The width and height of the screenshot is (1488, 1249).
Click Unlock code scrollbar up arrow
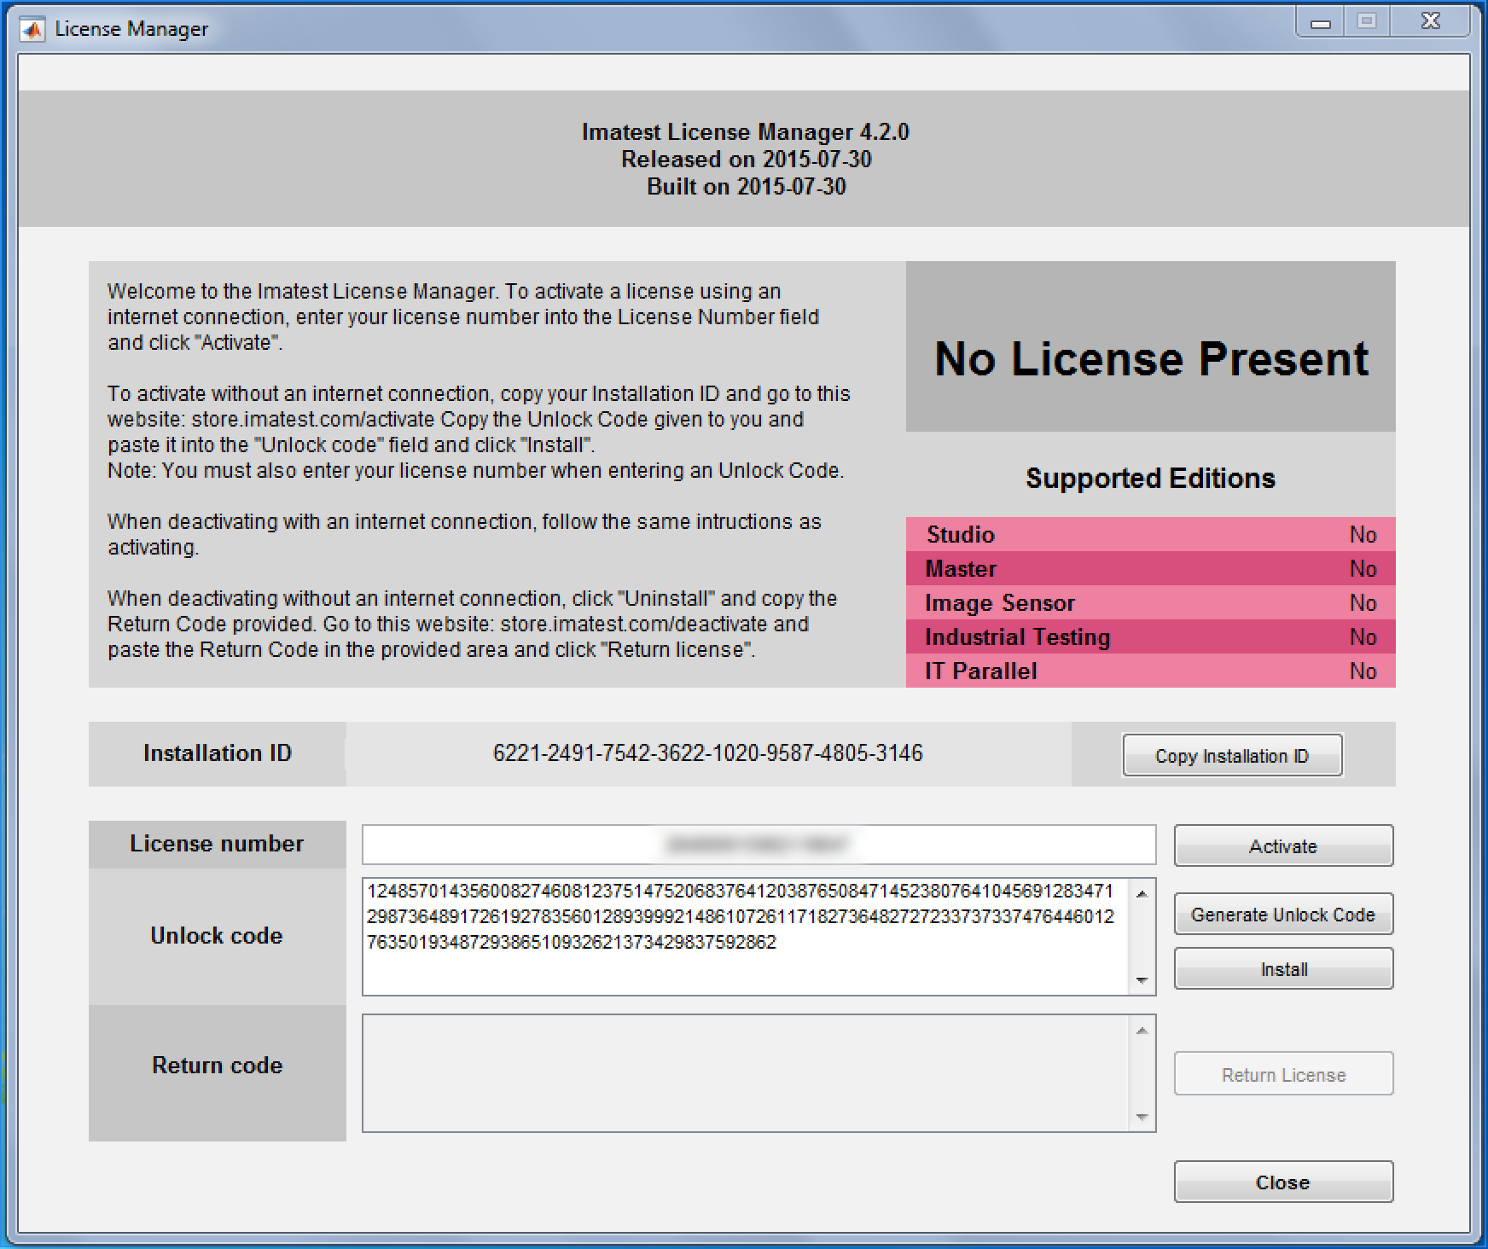1142,893
